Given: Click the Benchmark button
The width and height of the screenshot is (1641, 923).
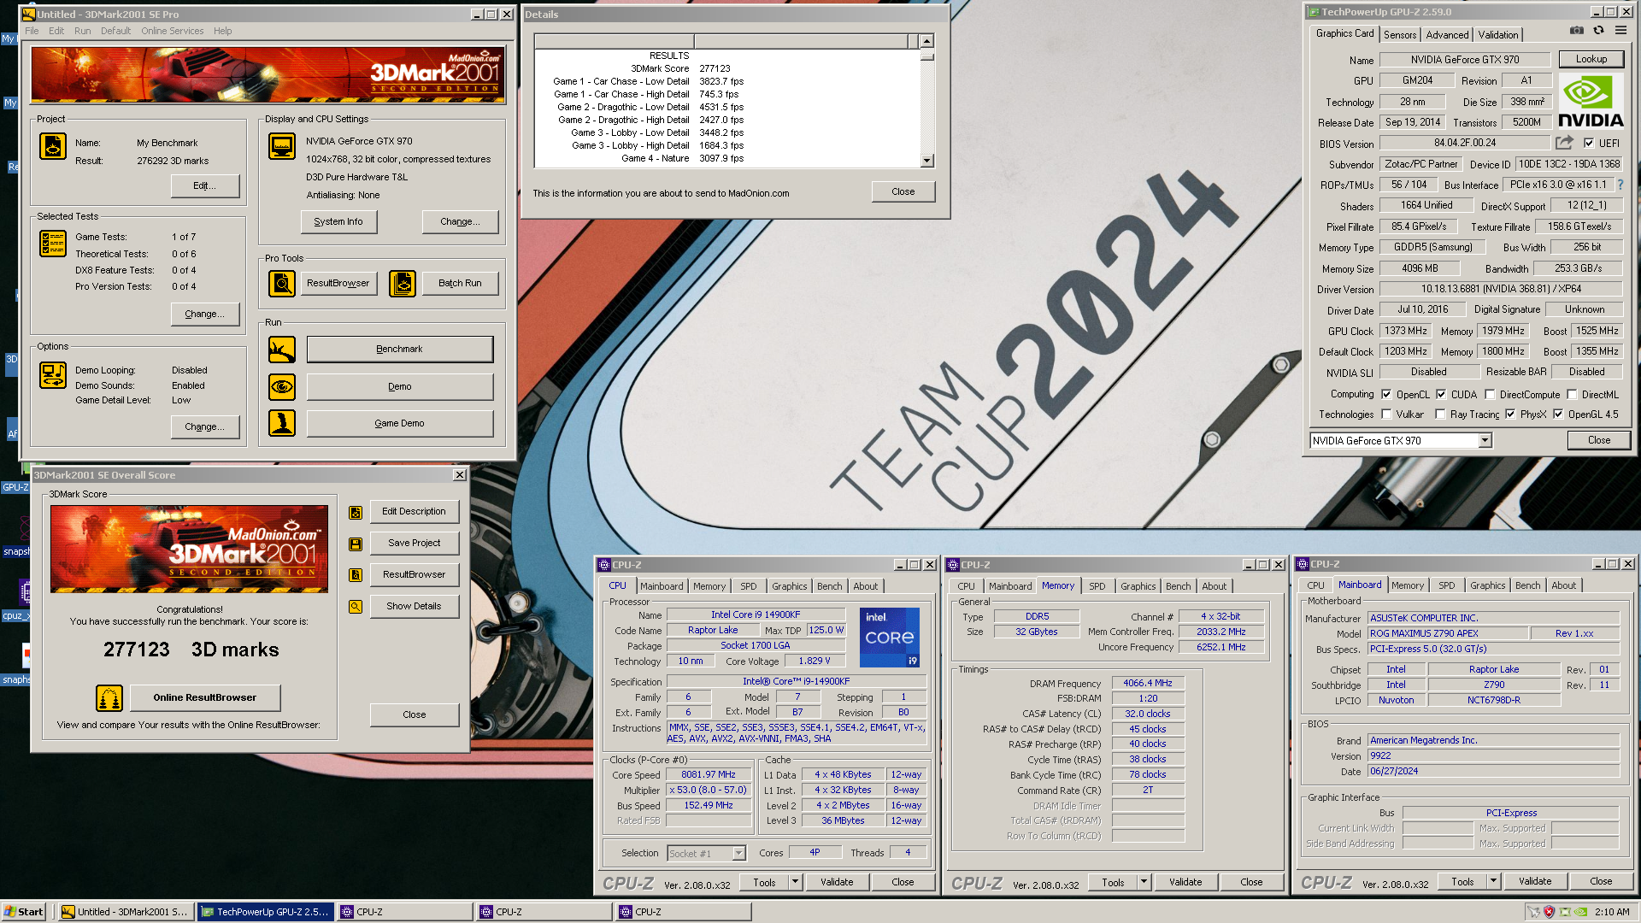Looking at the screenshot, I should 399,350.
